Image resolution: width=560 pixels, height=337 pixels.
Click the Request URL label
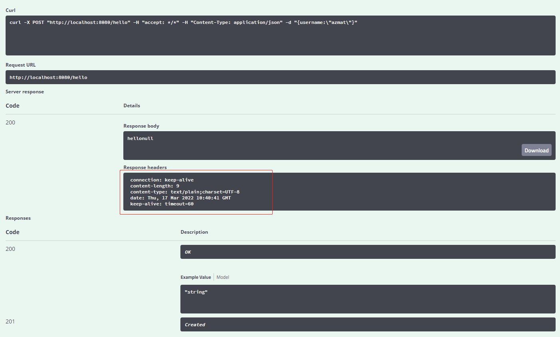click(21, 65)
